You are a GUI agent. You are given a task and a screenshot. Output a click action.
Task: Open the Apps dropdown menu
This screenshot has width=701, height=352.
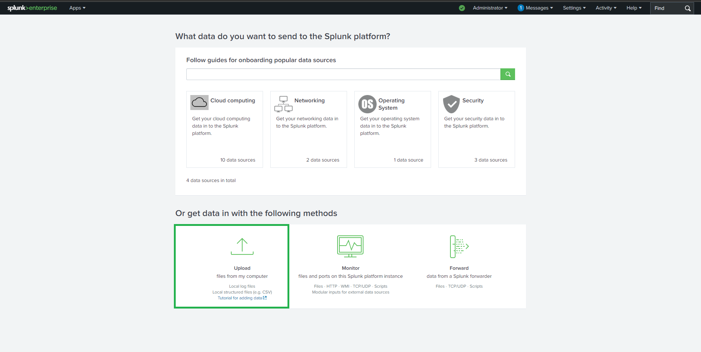pyautogui.click(x=77, y=8)
